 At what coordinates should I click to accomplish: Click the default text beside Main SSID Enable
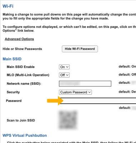(127, 66)
